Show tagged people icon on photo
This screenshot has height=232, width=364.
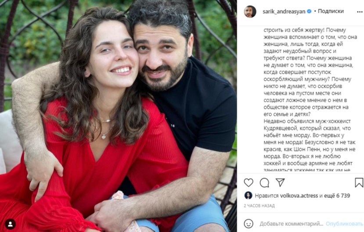click(11, 224)
